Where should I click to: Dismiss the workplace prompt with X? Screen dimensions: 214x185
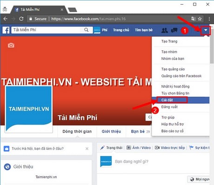[87, 149]
